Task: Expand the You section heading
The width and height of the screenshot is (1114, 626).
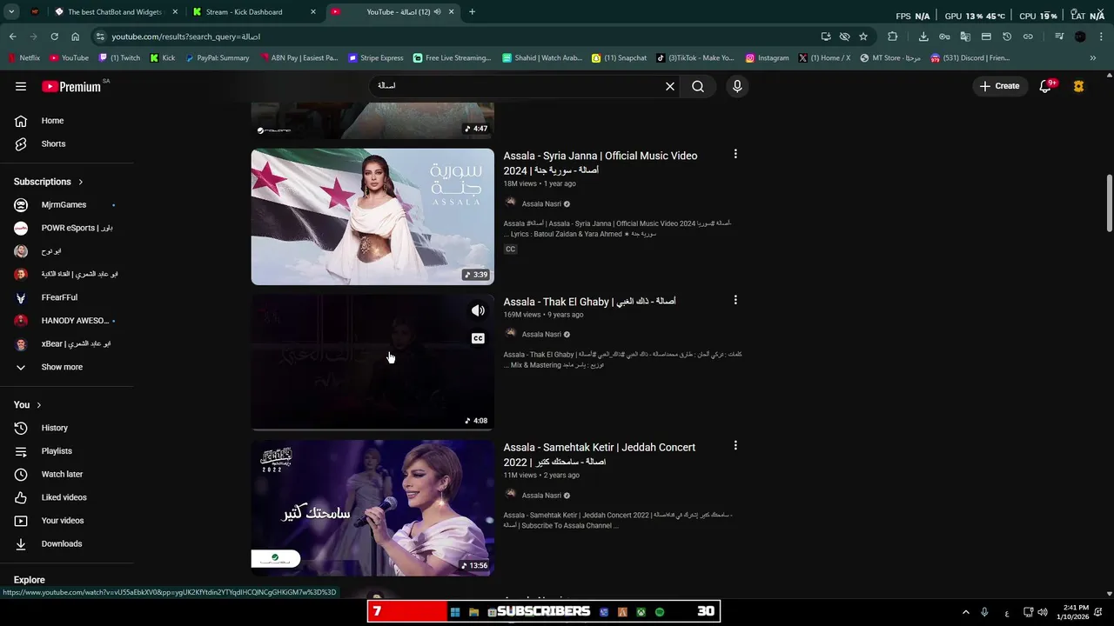Action: tap(28, 405)
